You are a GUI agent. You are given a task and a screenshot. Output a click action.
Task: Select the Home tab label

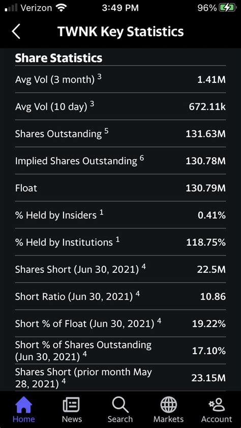point(24,419)
